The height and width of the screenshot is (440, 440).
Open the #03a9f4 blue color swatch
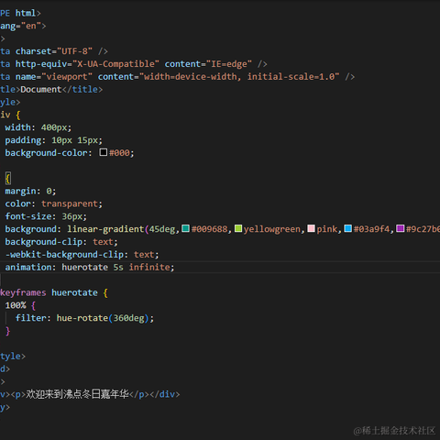pyautogui.click(x=348, y=228)
